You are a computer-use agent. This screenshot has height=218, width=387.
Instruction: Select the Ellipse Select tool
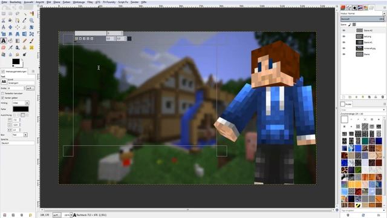tap(10, 13)
